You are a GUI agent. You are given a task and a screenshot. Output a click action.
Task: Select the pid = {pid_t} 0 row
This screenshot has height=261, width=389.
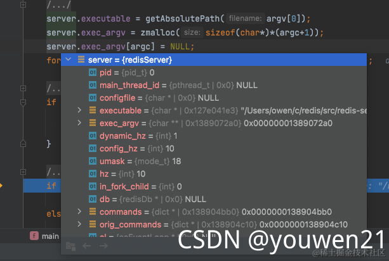click(214, 72)
